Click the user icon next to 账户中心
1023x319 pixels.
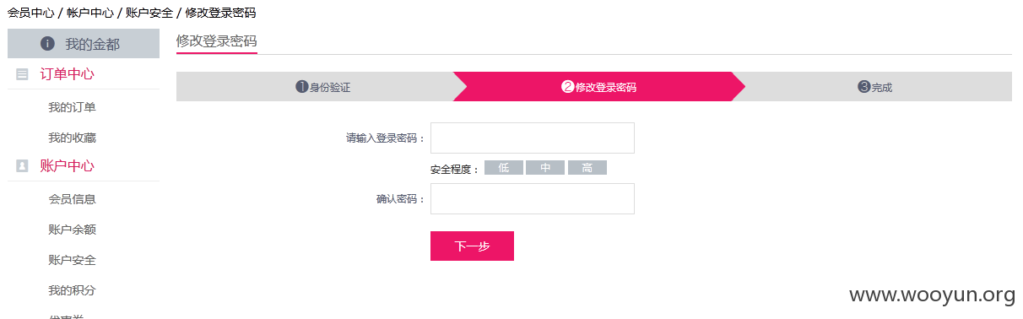tap(22, 166)
